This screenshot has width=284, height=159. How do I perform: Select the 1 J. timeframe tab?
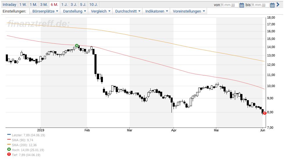tap(64, 5)
